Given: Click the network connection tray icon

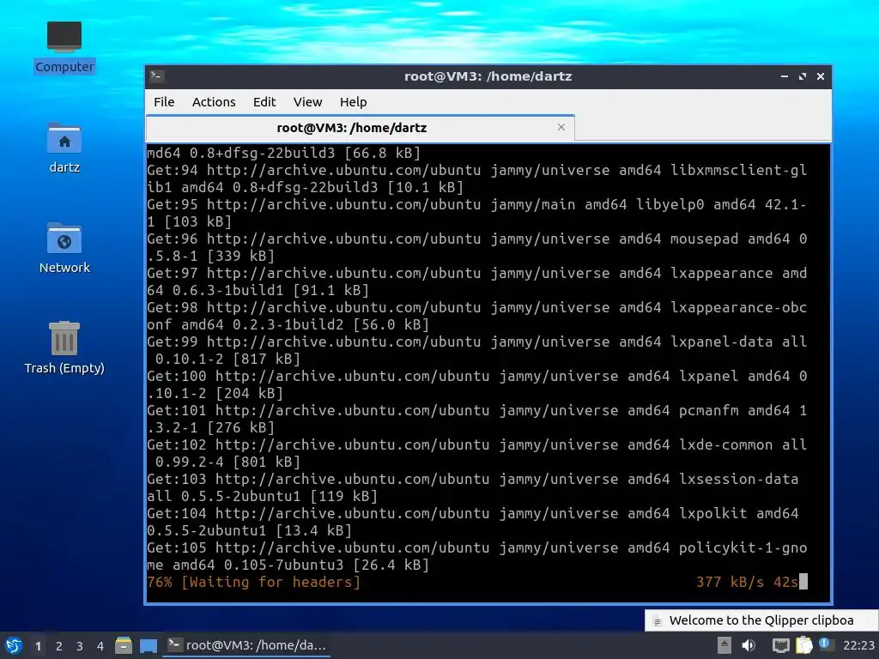Looking at the screenshot, I should pyautogui.click(x=780, y=645).
